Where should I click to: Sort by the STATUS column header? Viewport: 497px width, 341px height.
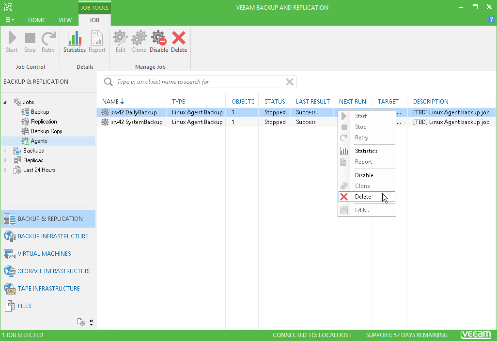tap(275, 101)
